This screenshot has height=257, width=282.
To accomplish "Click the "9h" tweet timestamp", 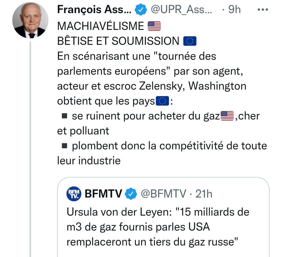I will pos(234,10).
